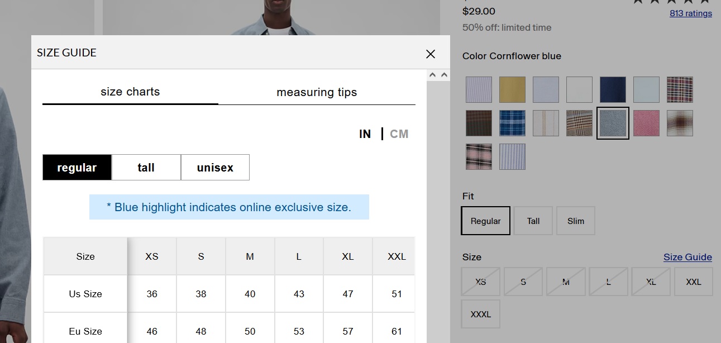Click the 'Us Size' row label

click(85, 294)
